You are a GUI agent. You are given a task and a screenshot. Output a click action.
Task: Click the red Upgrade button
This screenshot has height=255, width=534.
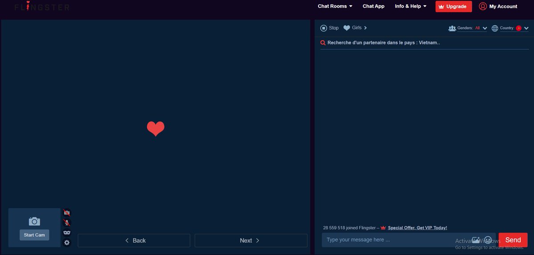point(453,7)
